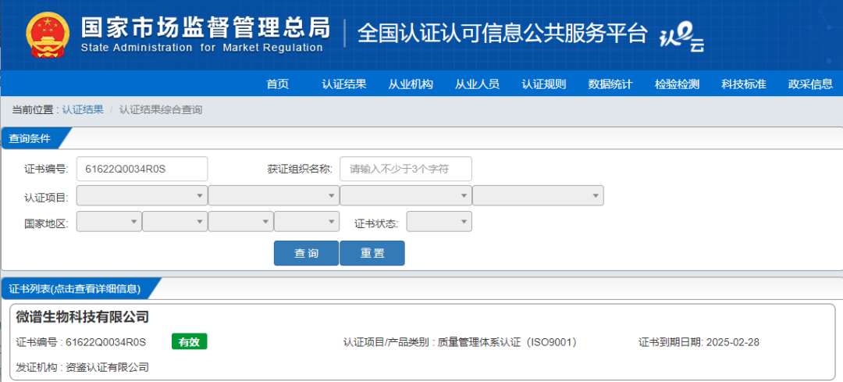Open the second 国家地区 dropdown
The height and width of the screenshot is (382, 843).
point(176,222)
